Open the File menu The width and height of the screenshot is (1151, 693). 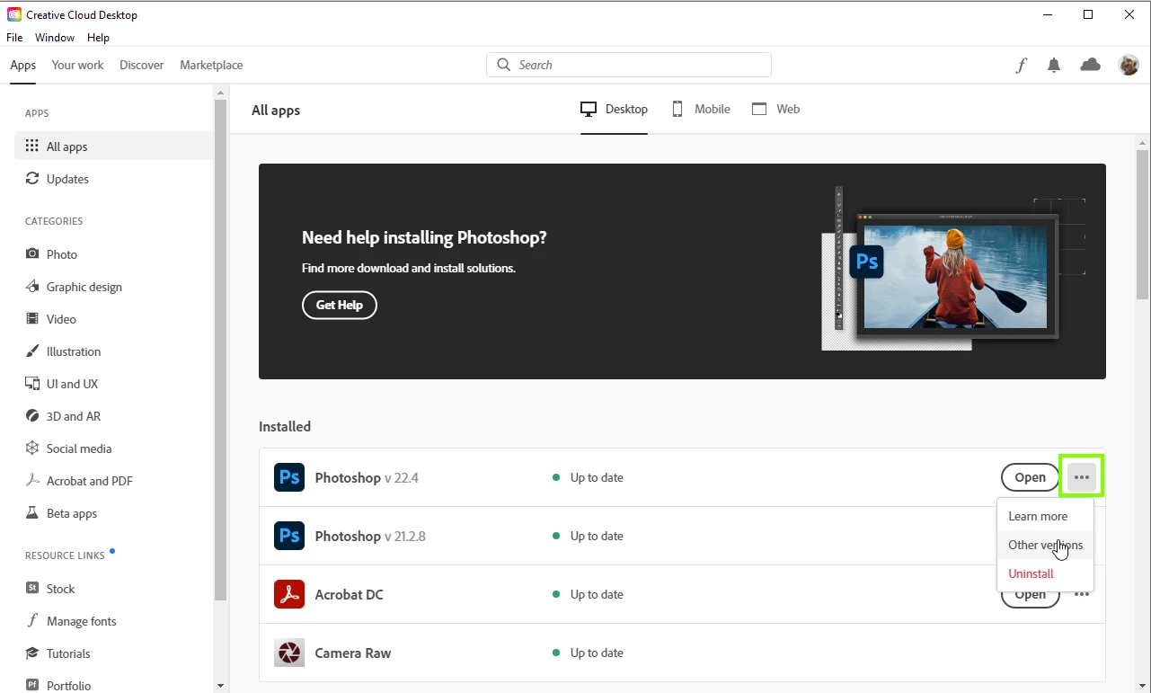pyautogui.click(x=14, y=38)
